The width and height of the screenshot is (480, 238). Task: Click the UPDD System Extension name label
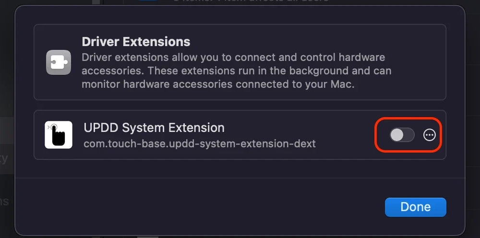154,128
